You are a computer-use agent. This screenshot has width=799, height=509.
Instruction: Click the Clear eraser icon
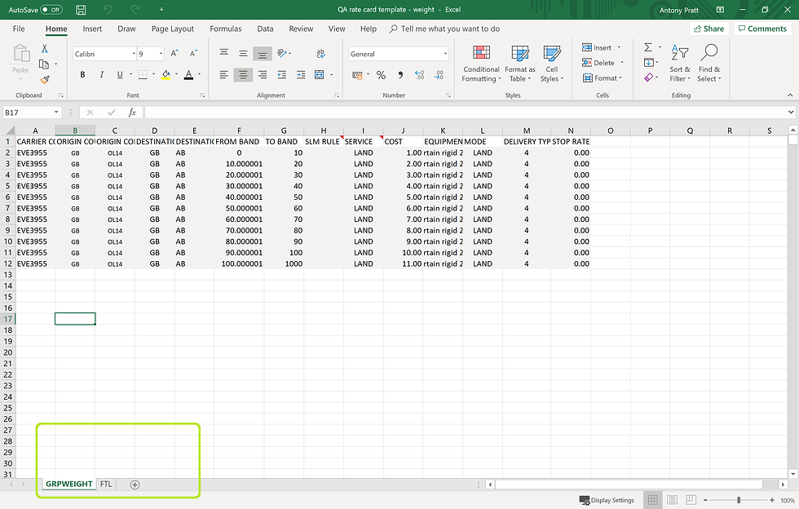648,77
